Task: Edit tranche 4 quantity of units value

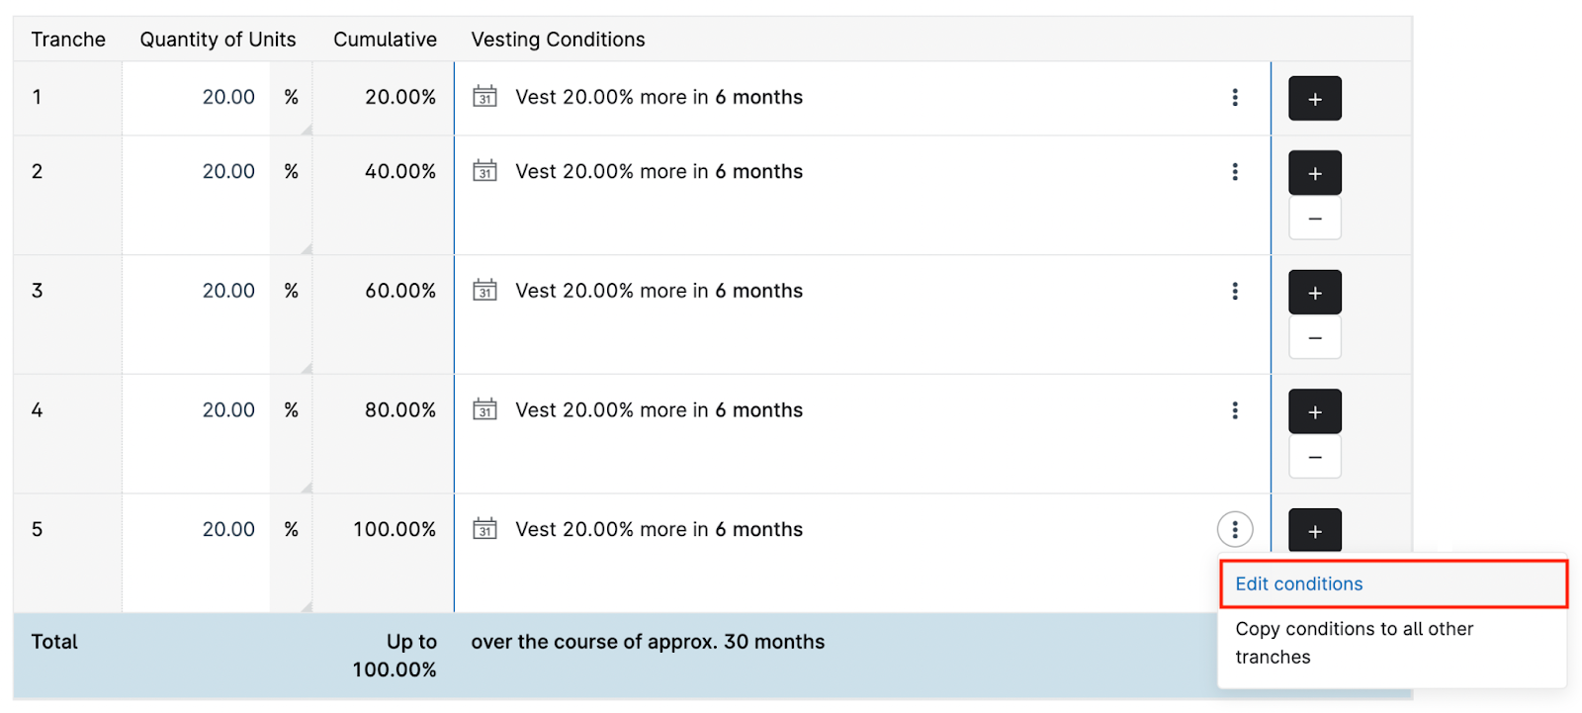Action: point(196,410)
